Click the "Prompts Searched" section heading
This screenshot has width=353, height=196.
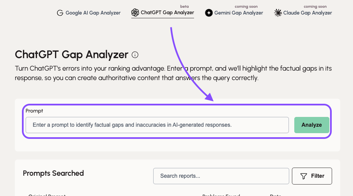click(53, 173)
